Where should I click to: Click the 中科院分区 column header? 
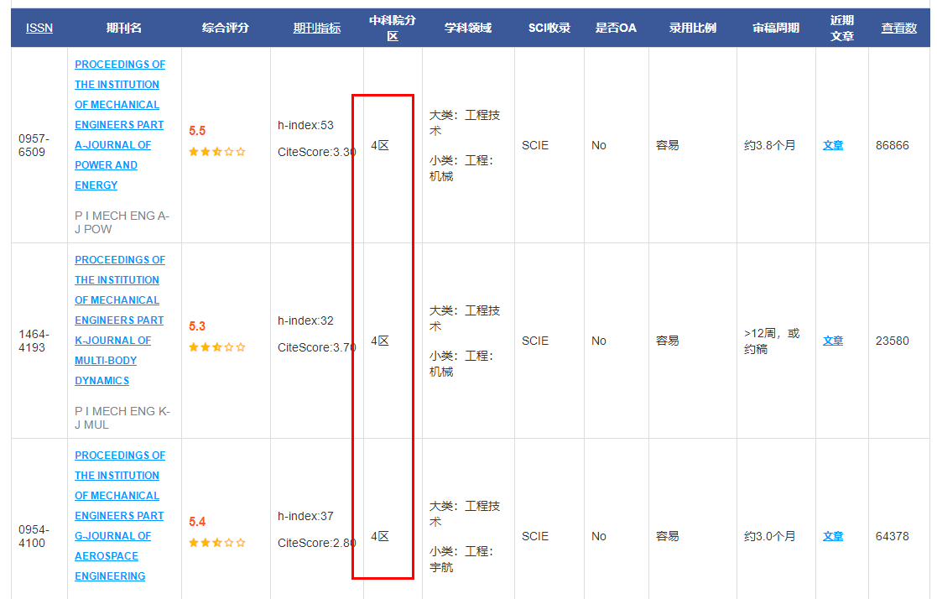coord(392,28)
